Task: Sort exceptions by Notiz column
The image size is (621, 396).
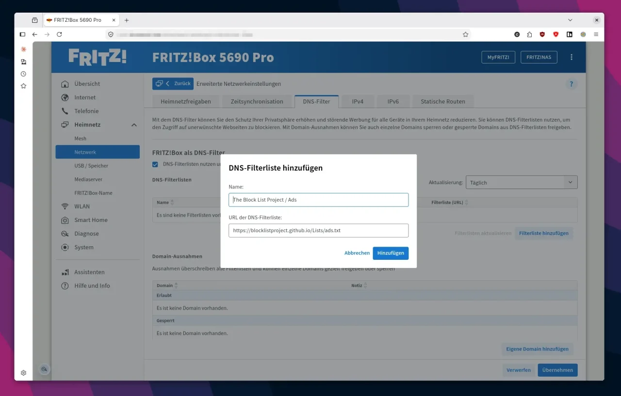Action: point(360,285)
